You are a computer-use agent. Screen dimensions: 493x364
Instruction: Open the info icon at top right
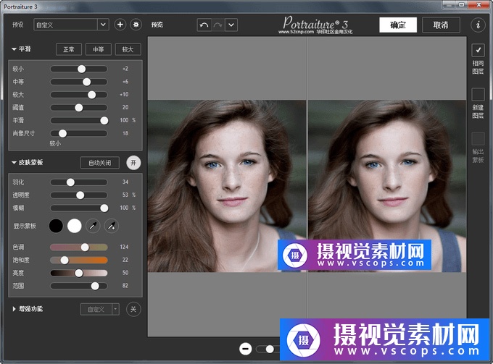point(477,25)
